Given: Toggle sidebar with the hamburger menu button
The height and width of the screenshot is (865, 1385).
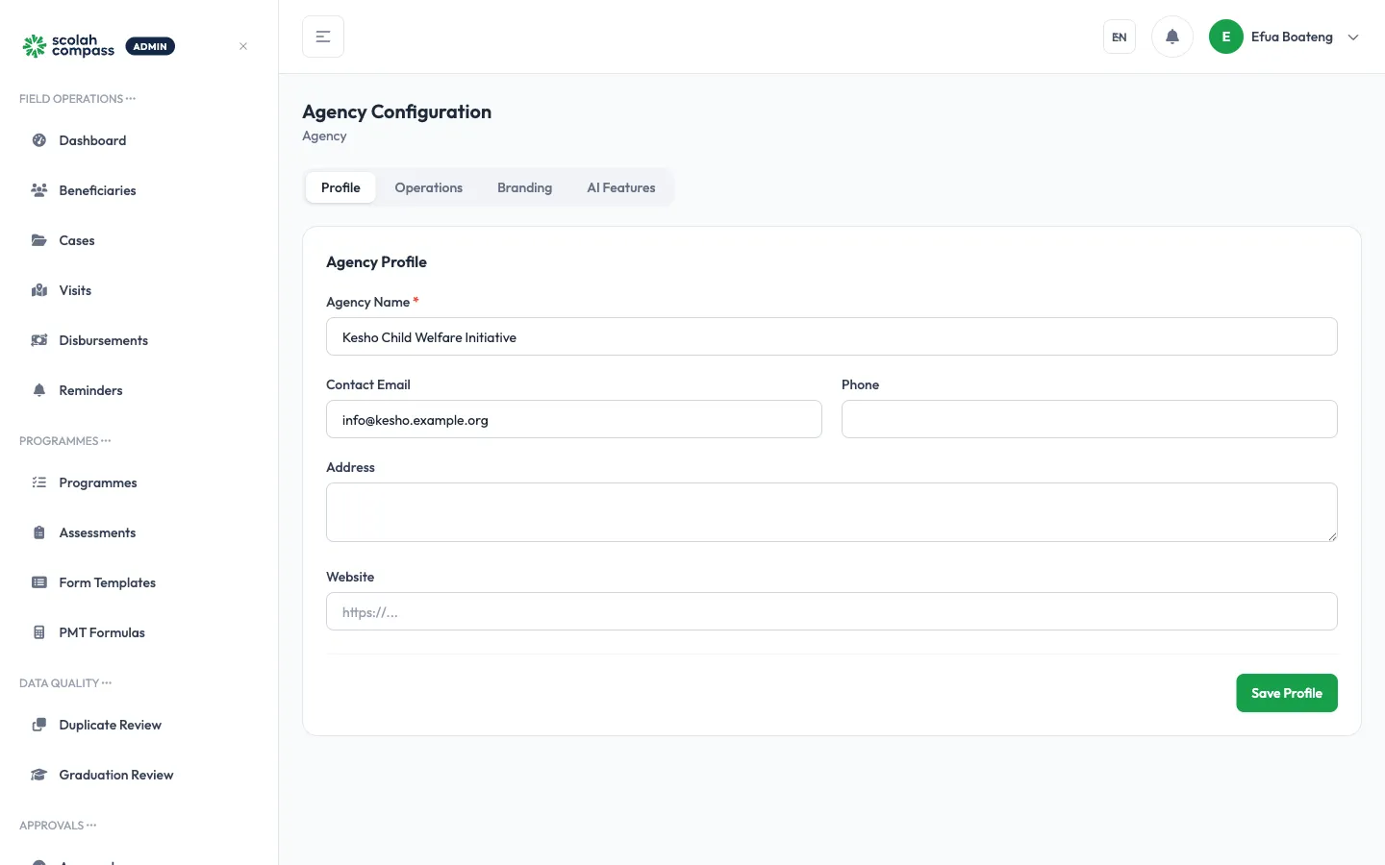Looking at the screenshot, I should coord(323,37).
